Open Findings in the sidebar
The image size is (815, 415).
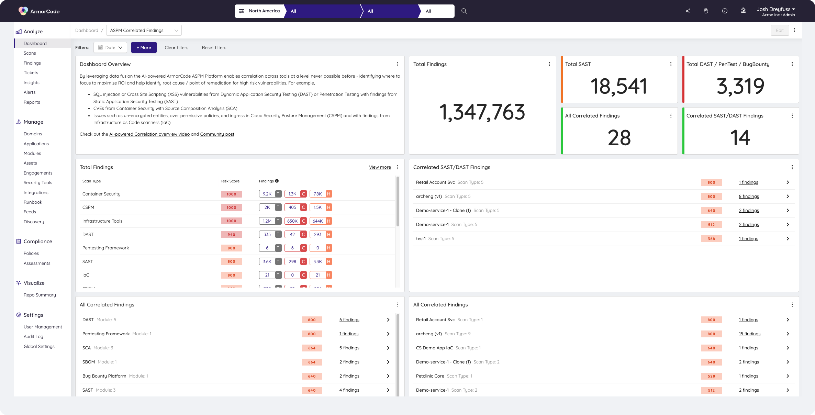point(32,63)
